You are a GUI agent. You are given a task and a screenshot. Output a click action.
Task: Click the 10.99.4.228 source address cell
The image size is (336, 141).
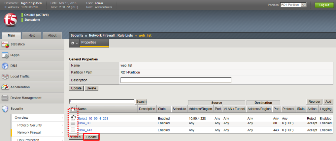197,118
